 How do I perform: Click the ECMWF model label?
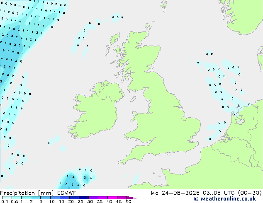pos(67,193)
